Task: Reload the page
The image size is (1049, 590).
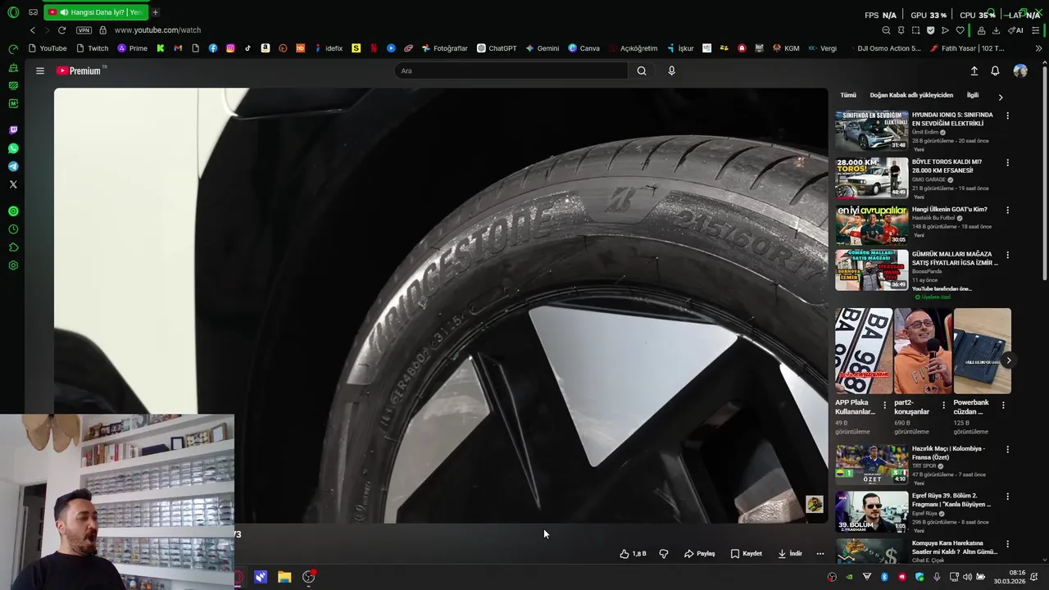Action: point(61,30)
